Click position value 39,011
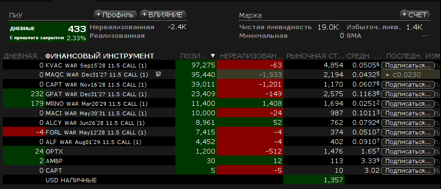The width and height of the screenshot is (441, 189). (x=203, y=85)
